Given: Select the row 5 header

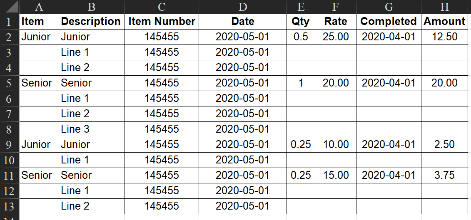Looking at the screenshot, I should point(9,83).
